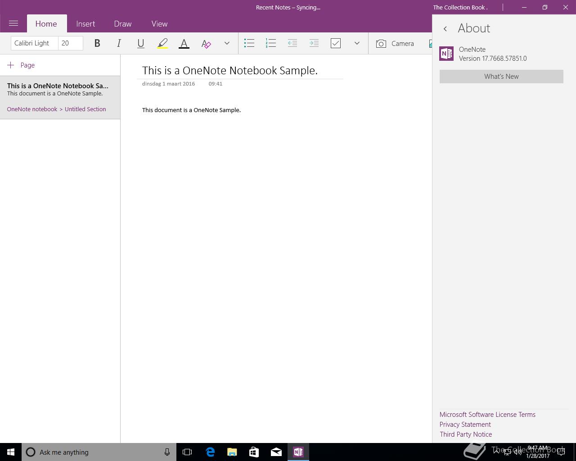Insert a numbered list

[270, 43]
